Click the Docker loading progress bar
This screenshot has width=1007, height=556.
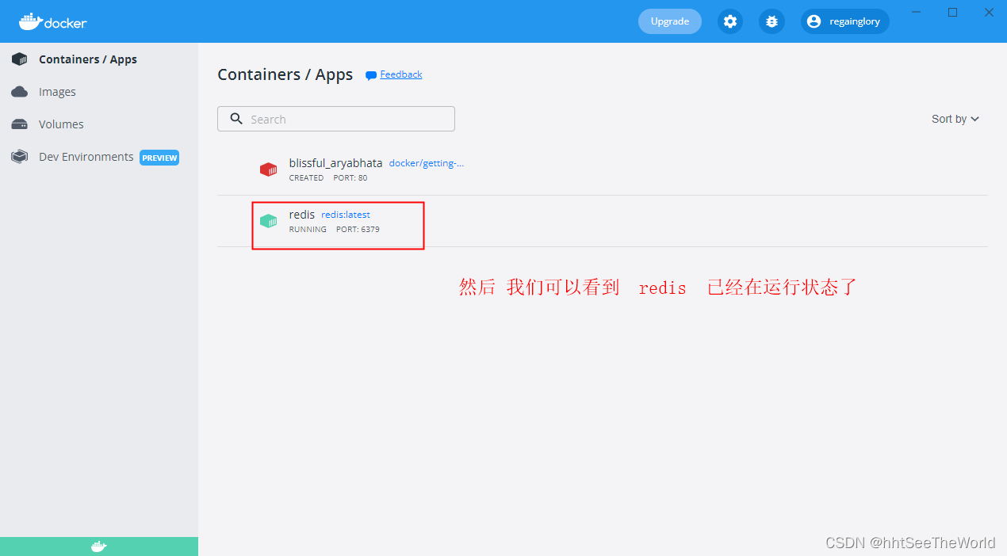click(99, 546)
